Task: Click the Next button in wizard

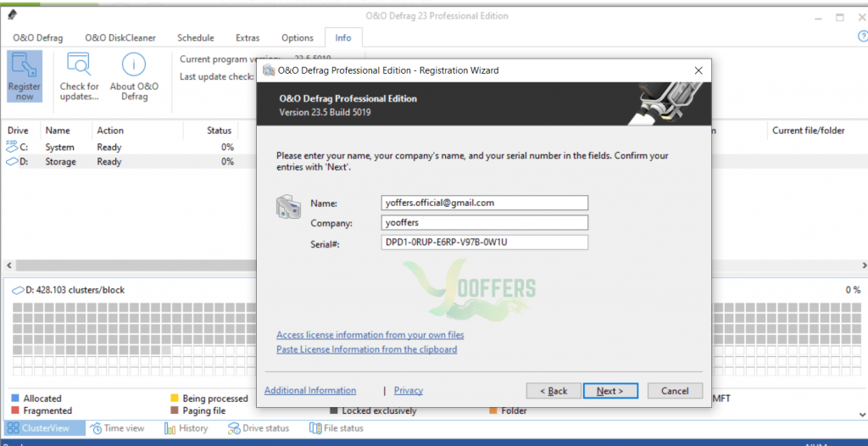Action: pos(610,391)
